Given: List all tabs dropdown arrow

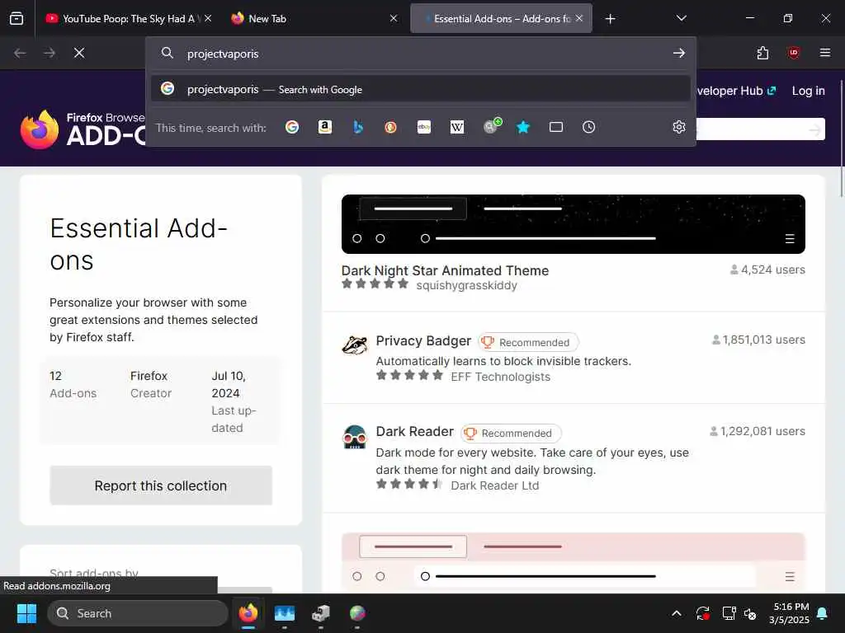Looking at the screenshot, I should (x=681, y=18).
